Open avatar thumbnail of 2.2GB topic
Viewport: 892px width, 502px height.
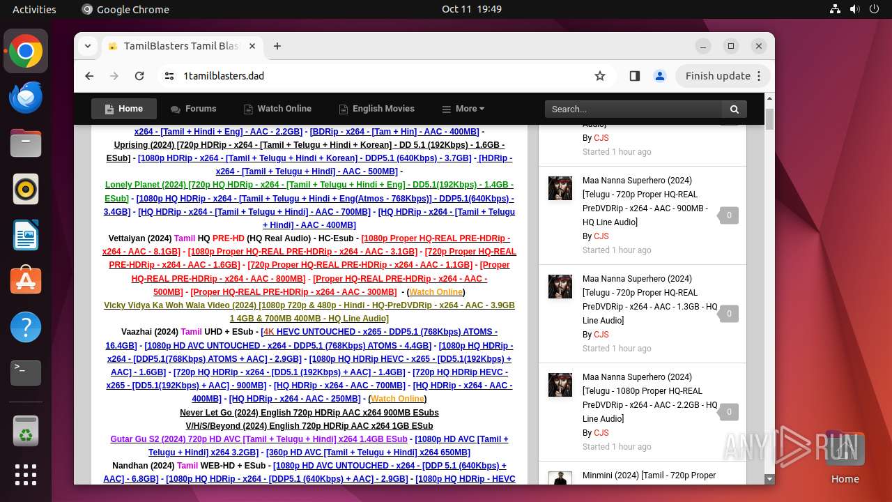[x=560, y=385]
